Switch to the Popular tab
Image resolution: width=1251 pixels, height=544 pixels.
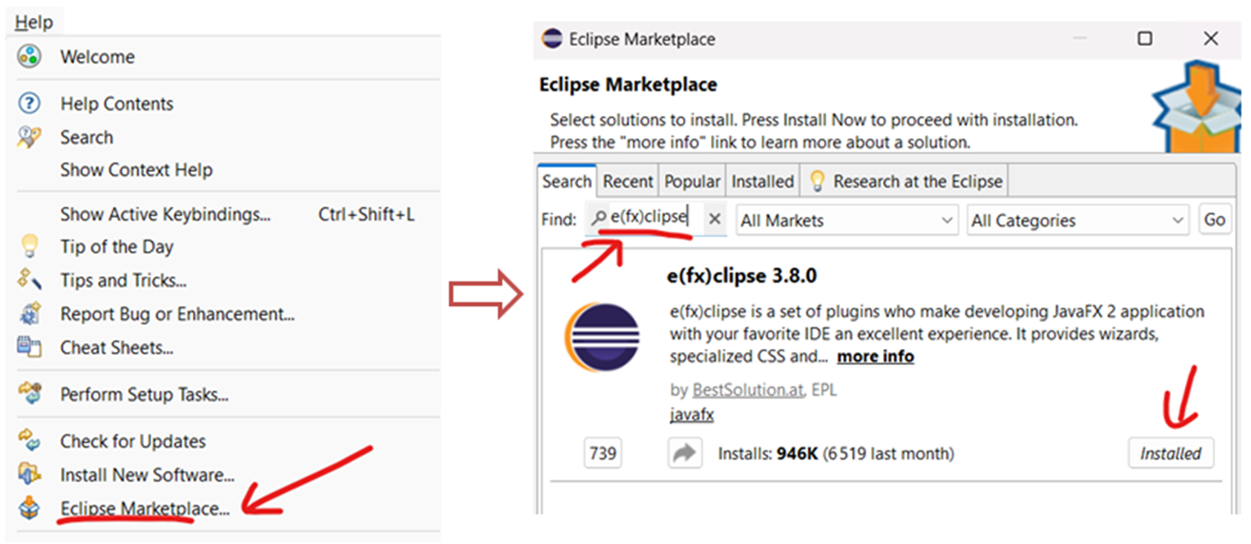[x=692, y=181]
